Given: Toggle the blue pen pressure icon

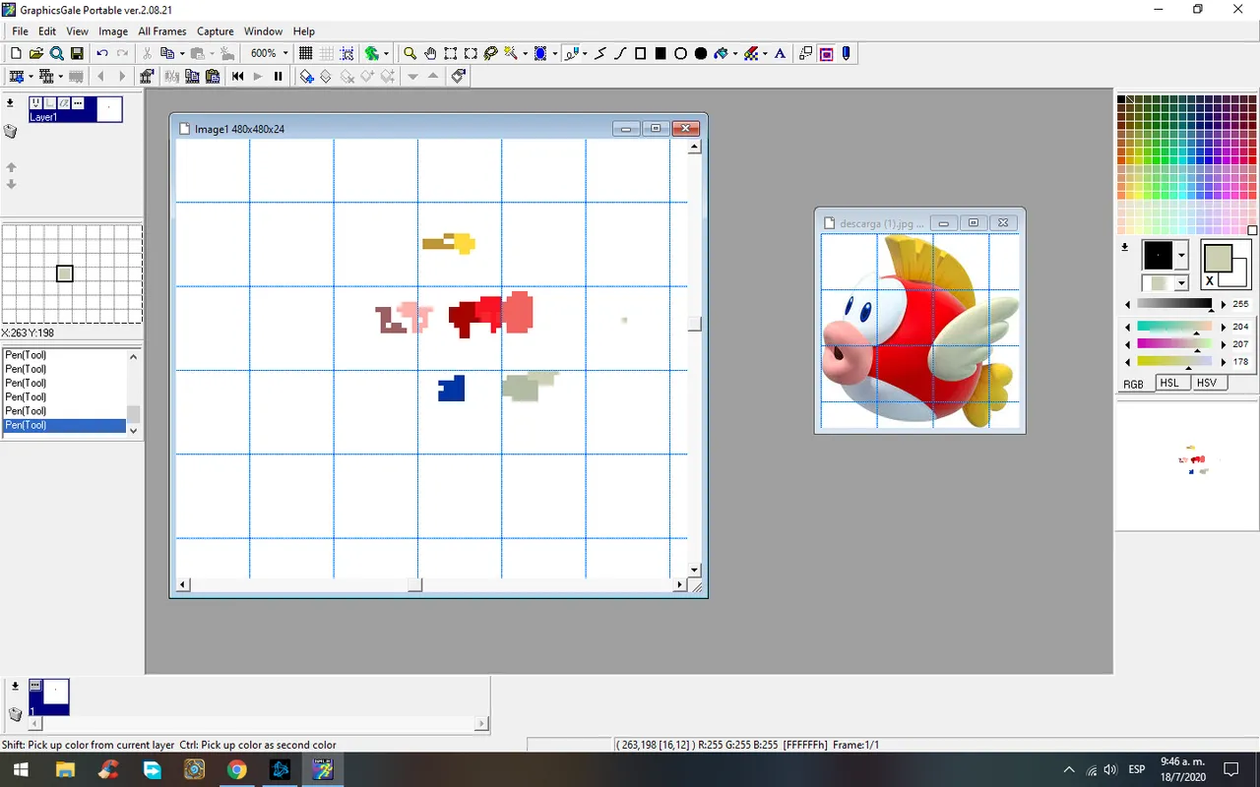Looking at the screenshot, I should 846,53.
